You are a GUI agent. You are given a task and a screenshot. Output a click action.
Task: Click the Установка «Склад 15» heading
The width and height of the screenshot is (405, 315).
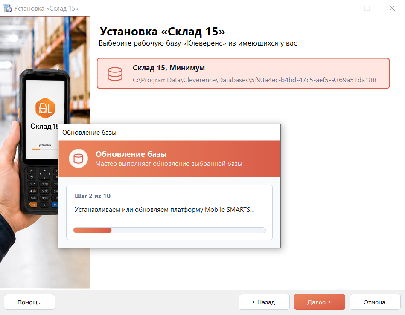click(x=163, y=32)
